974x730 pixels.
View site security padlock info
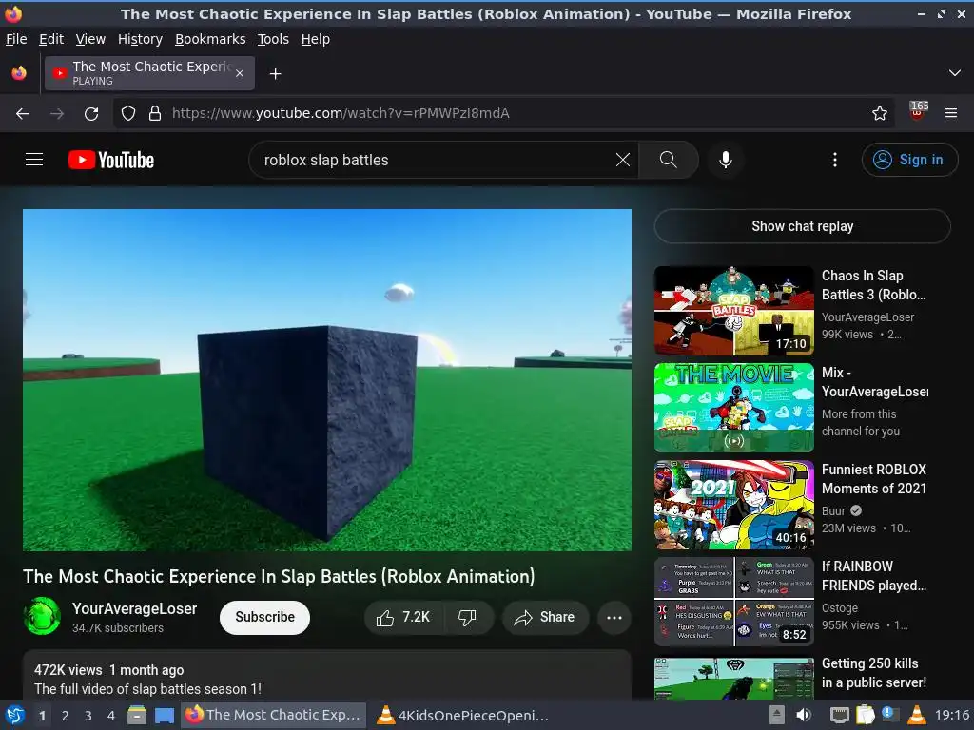[155, 114]
